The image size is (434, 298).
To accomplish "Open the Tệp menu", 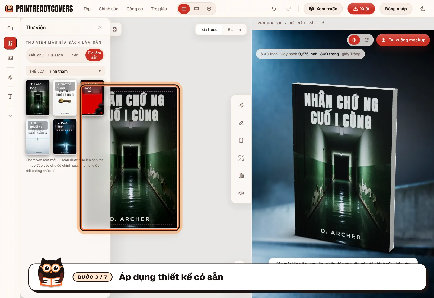I will (87, 9).
